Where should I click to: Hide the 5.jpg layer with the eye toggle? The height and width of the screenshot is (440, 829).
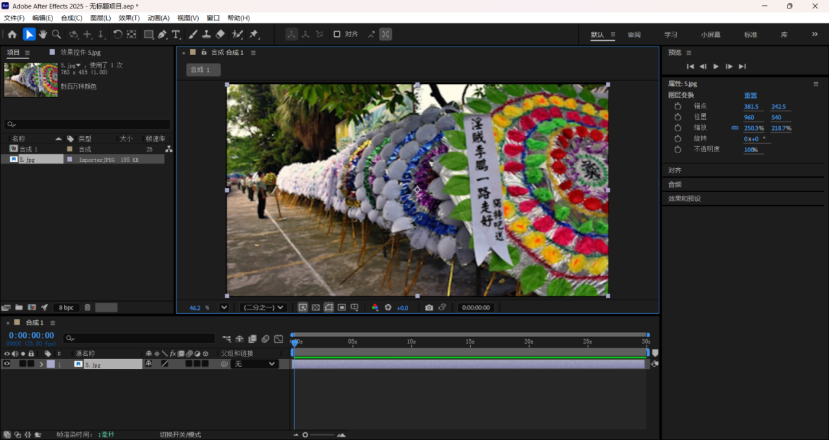(7, 364)
